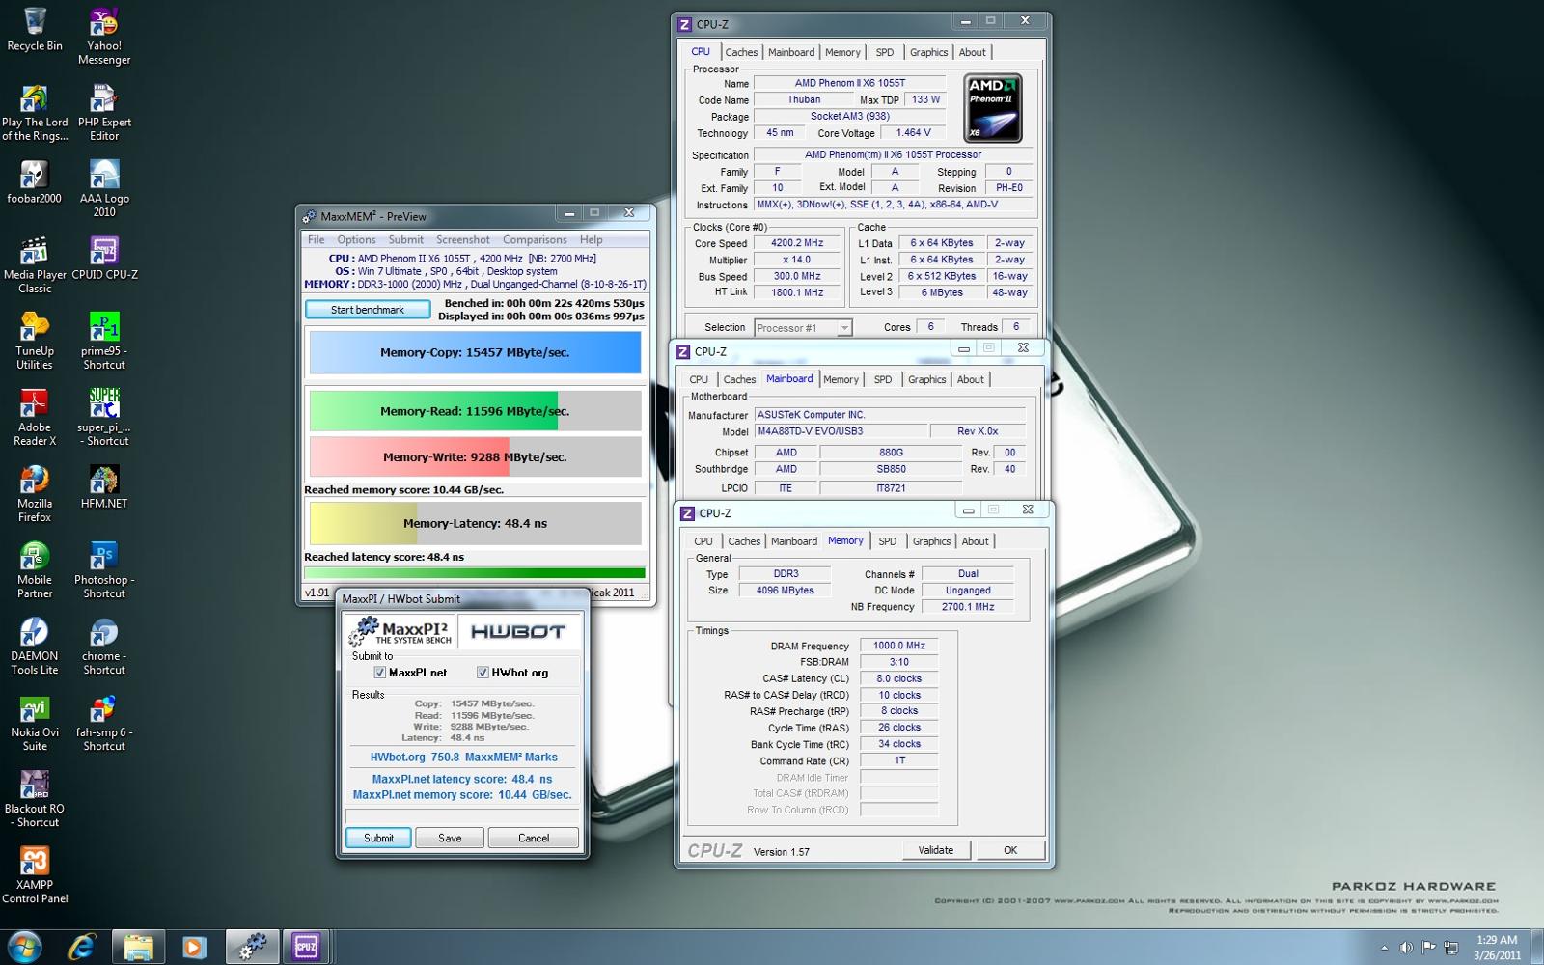The image size is (1544, 965).
Task: Select About tab in top CPU-Z window
Action: (x=973, y=53)
